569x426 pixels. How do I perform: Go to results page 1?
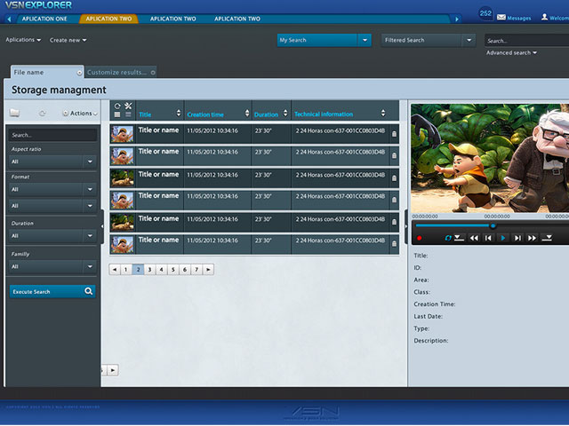pyautogui.click(x=126, y=270)
